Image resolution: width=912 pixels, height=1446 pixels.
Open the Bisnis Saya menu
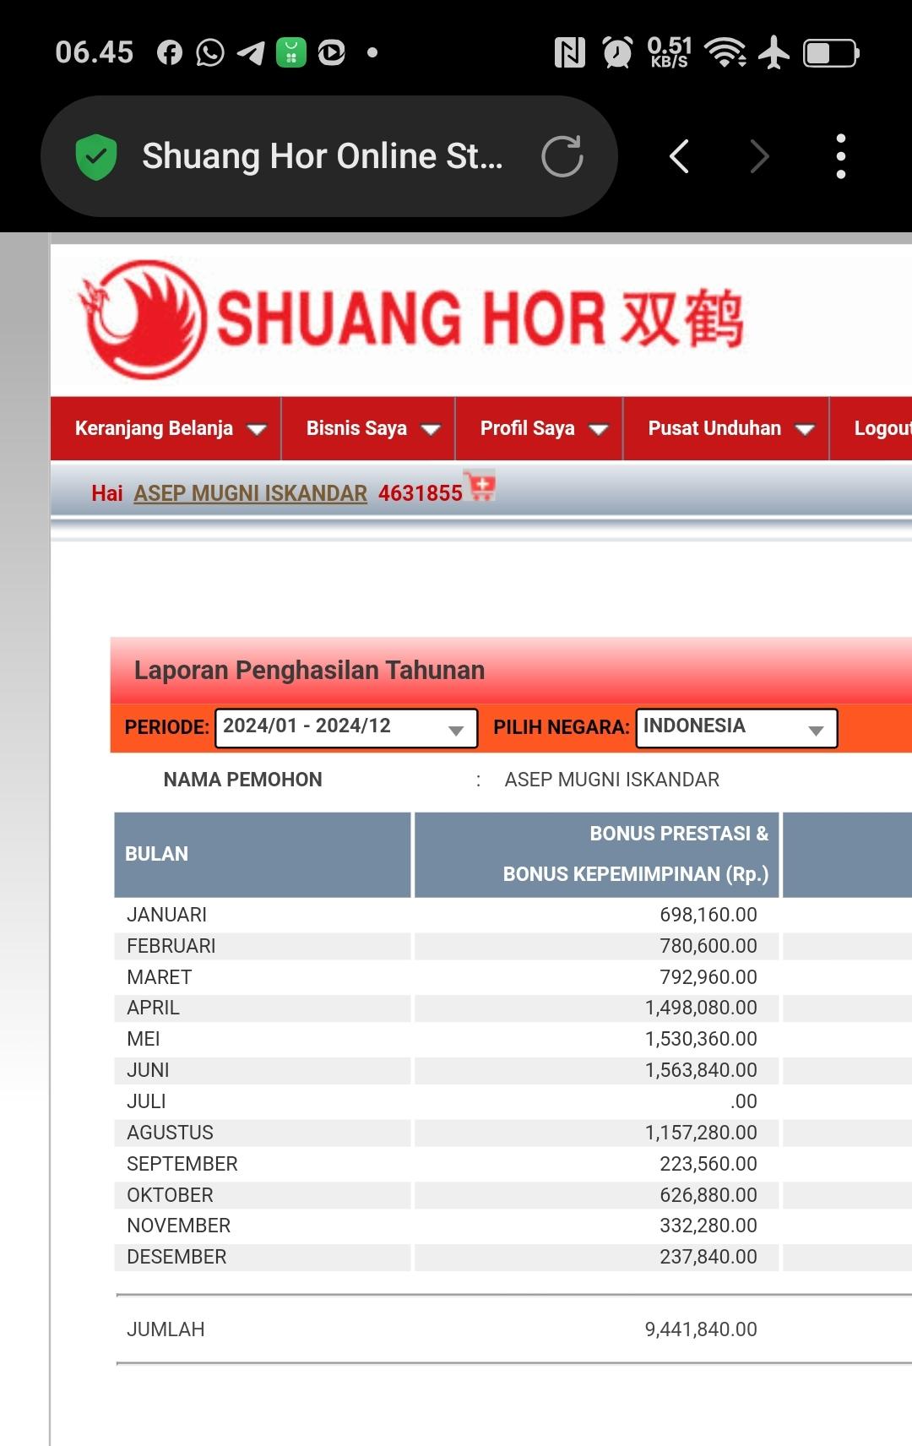(369, 428)
